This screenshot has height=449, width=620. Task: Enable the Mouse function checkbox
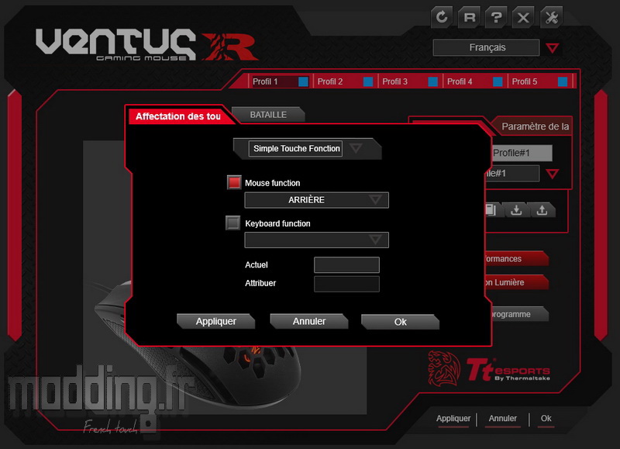tap(234, 182)
